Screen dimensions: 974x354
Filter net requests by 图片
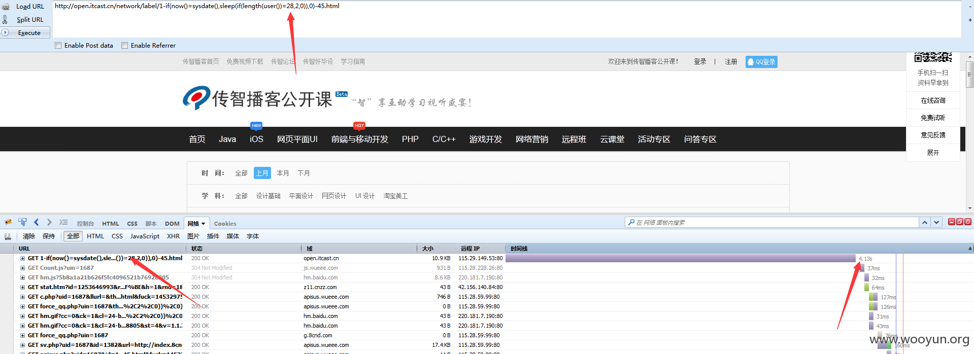click(193, 236)
